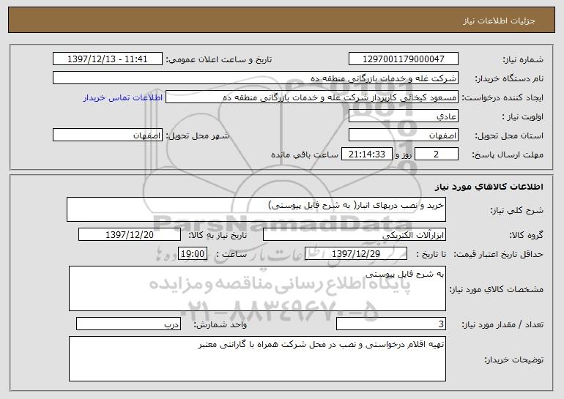This screenshot has width=564, height=399.
Task: Click the text ساعت باقی مانده
Action: [x=305, y=155]
